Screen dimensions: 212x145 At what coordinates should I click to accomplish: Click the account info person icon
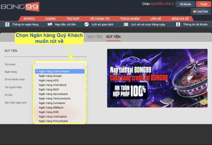point(178,25)
